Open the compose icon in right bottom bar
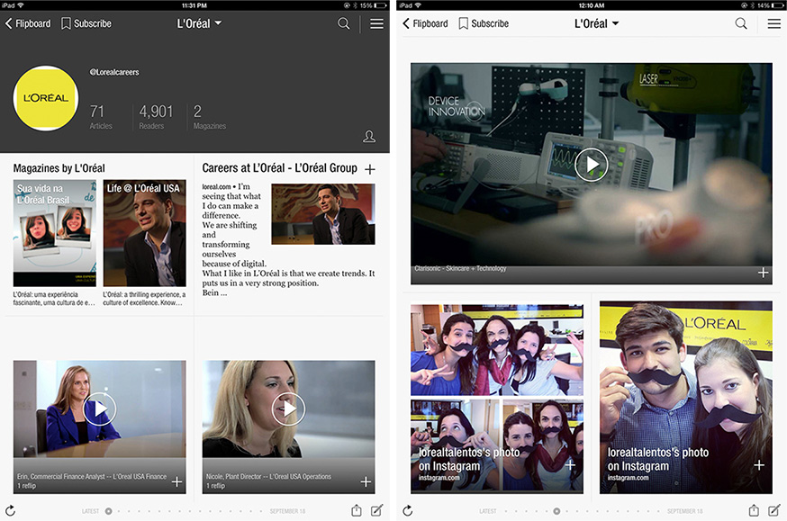 click(x=774, y=510)
